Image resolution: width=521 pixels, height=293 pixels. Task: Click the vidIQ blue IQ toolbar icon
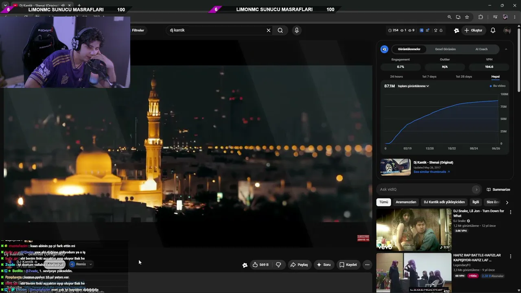(421, 30)
